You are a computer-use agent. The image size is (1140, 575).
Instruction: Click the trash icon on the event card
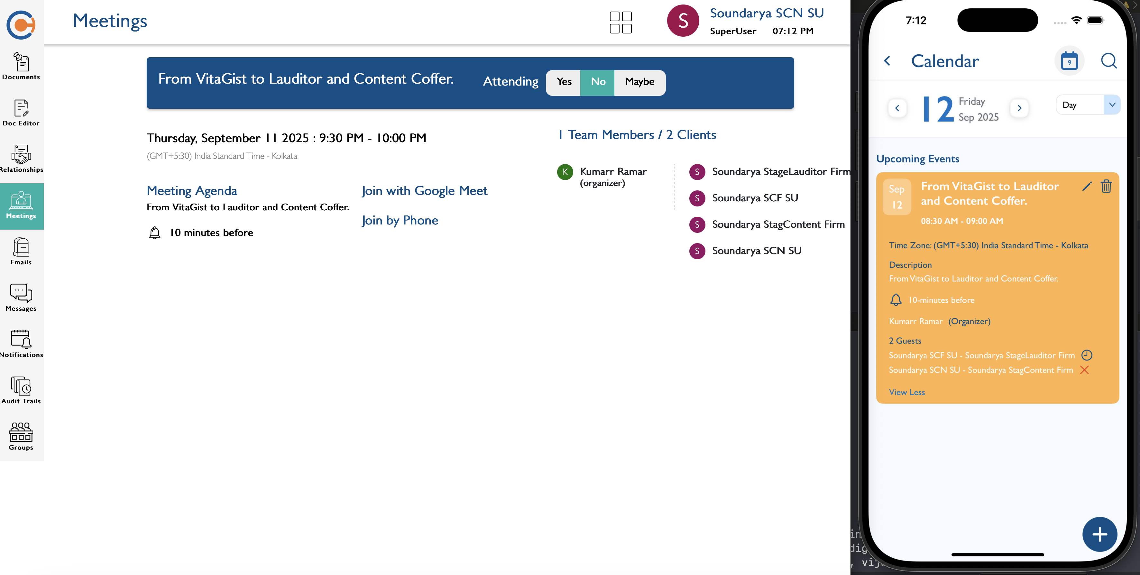1106,186
